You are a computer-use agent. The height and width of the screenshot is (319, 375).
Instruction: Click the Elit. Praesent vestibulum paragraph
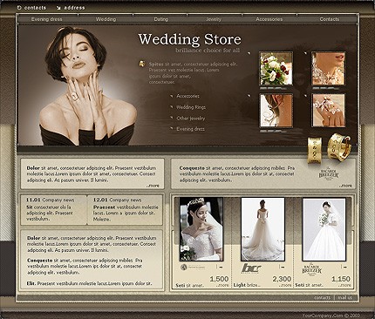[89, 283]
